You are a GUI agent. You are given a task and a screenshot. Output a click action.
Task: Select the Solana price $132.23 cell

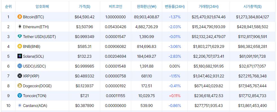[84, 57]
